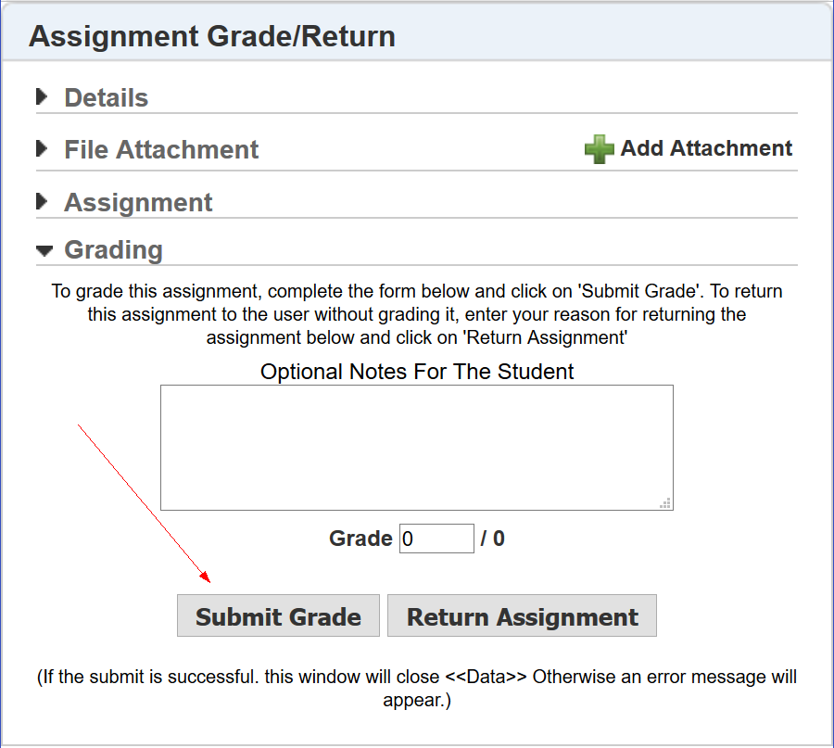Click the grading instructions paragraph
834x748 pixels.
[x=417, y=314]
